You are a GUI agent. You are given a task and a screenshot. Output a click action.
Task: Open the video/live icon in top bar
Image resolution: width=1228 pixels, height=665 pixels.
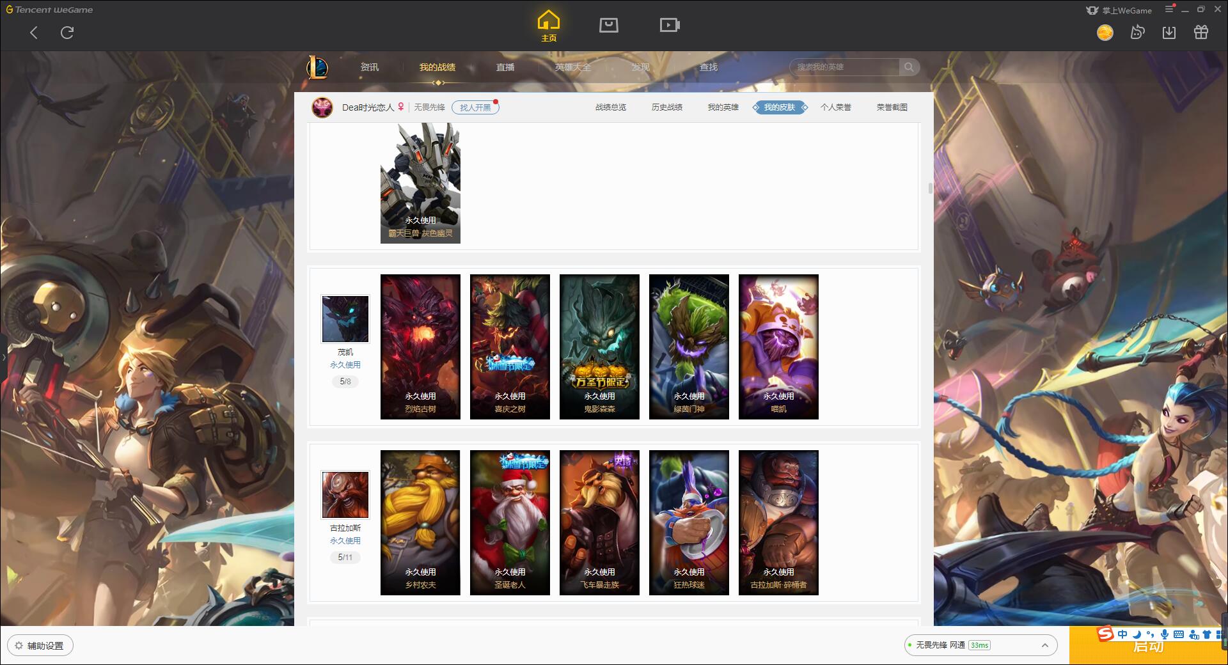tap(670, 25)
